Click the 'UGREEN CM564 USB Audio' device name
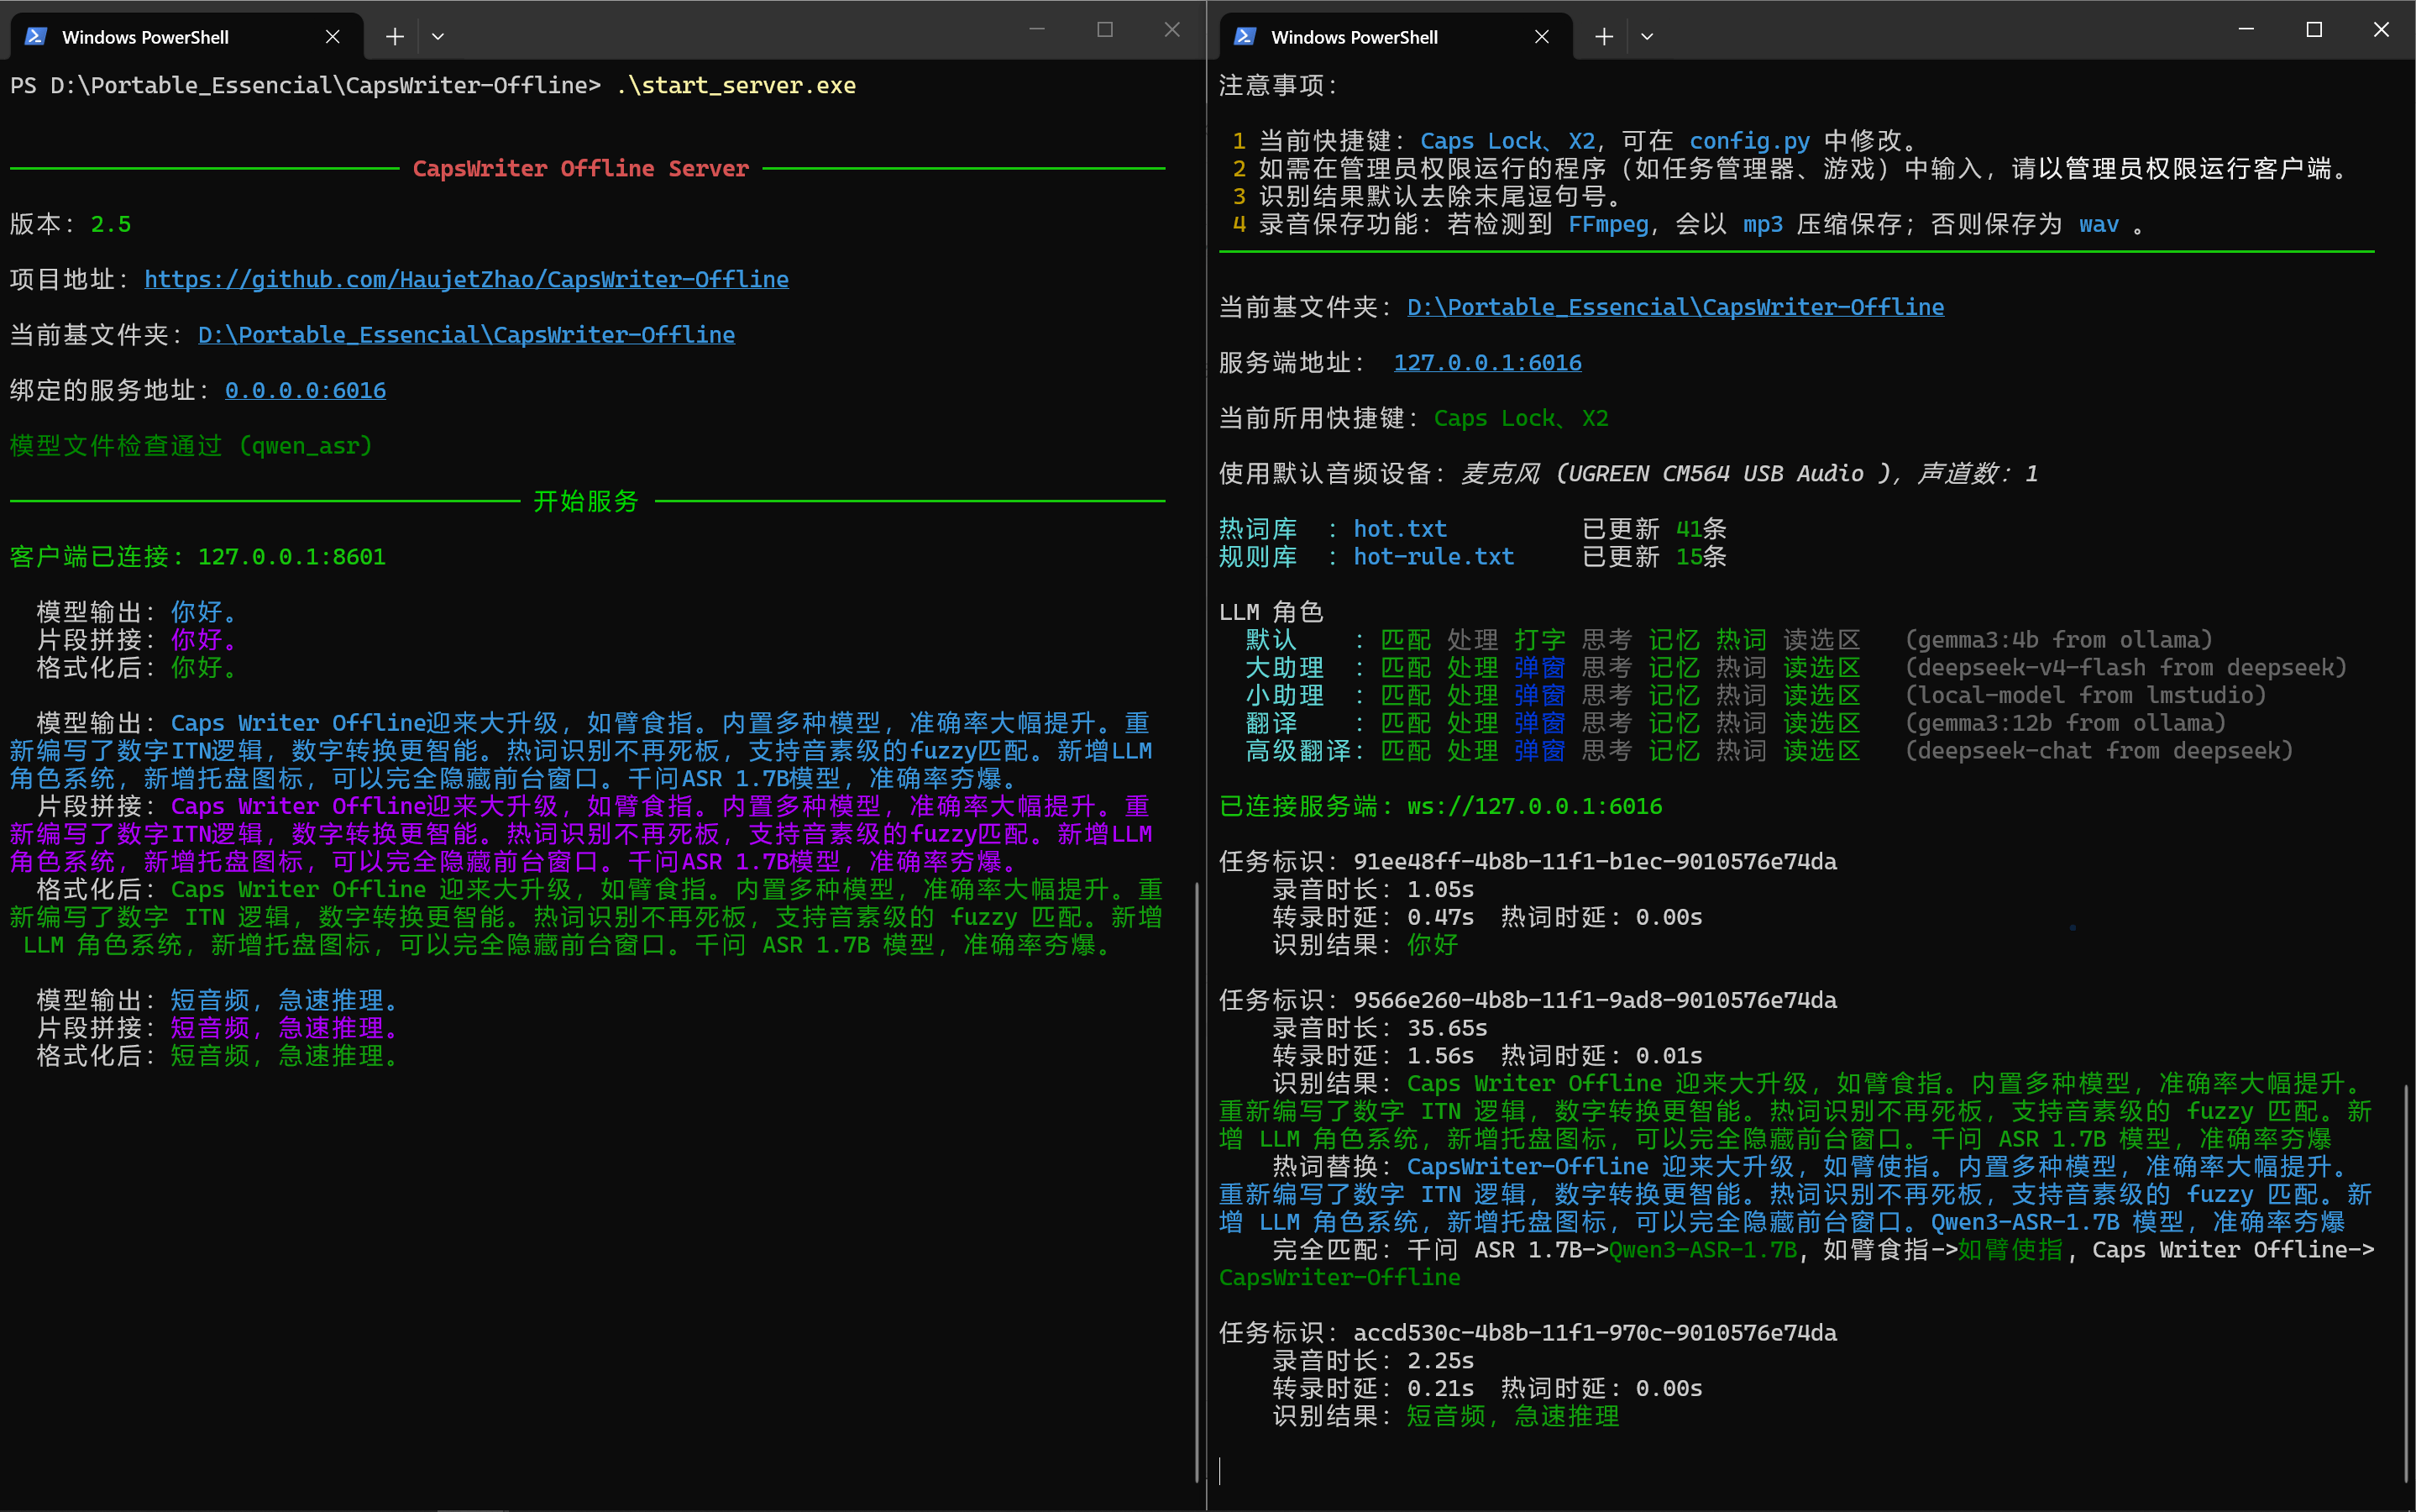 point(1716,474)
